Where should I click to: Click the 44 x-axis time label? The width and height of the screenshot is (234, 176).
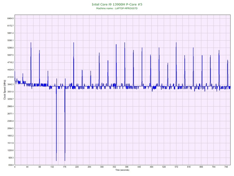(x=27, y=167)
